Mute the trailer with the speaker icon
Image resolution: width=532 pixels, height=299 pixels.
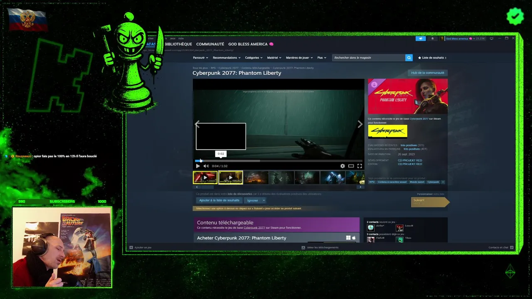(x=206, y=166)
